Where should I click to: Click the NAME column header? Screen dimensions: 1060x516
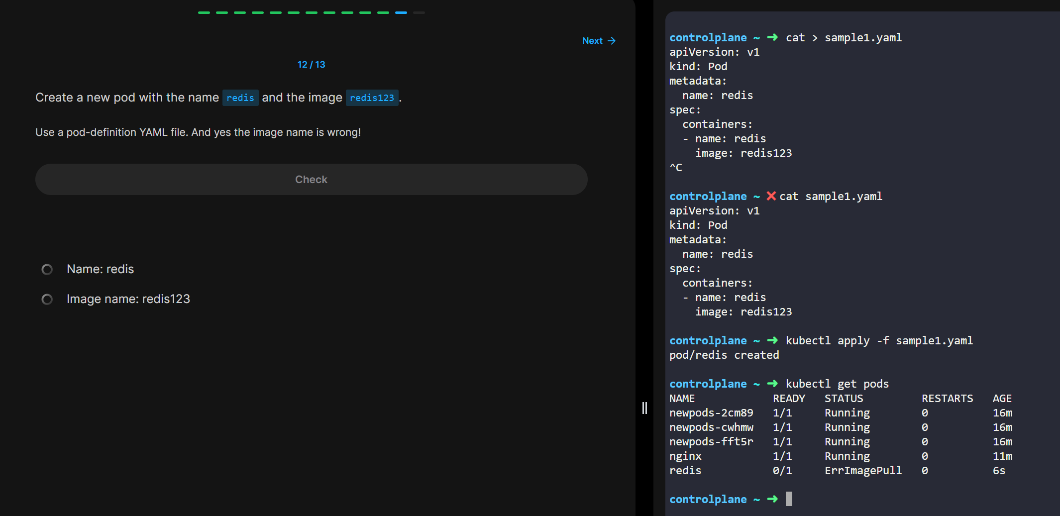682,399
